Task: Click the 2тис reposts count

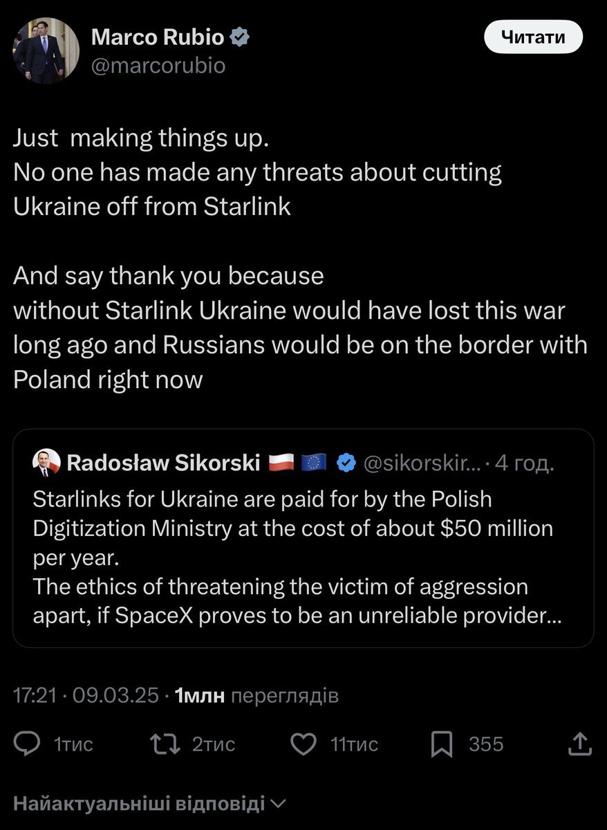Action: click(x=213, y=744)
